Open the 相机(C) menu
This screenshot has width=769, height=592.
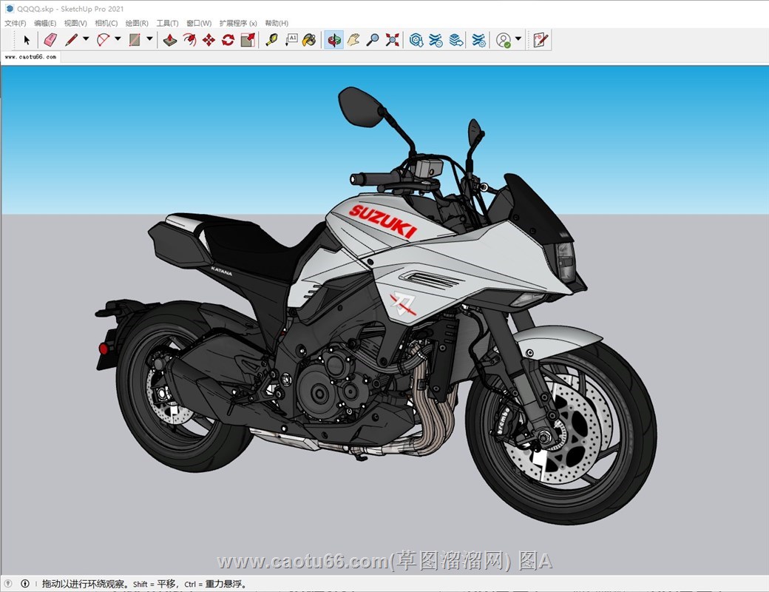[106, 24]
